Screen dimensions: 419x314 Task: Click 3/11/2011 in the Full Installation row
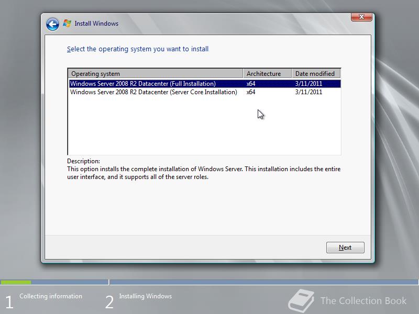308,84
